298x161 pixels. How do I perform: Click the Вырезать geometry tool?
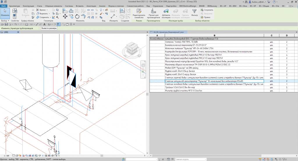[42, 14]
